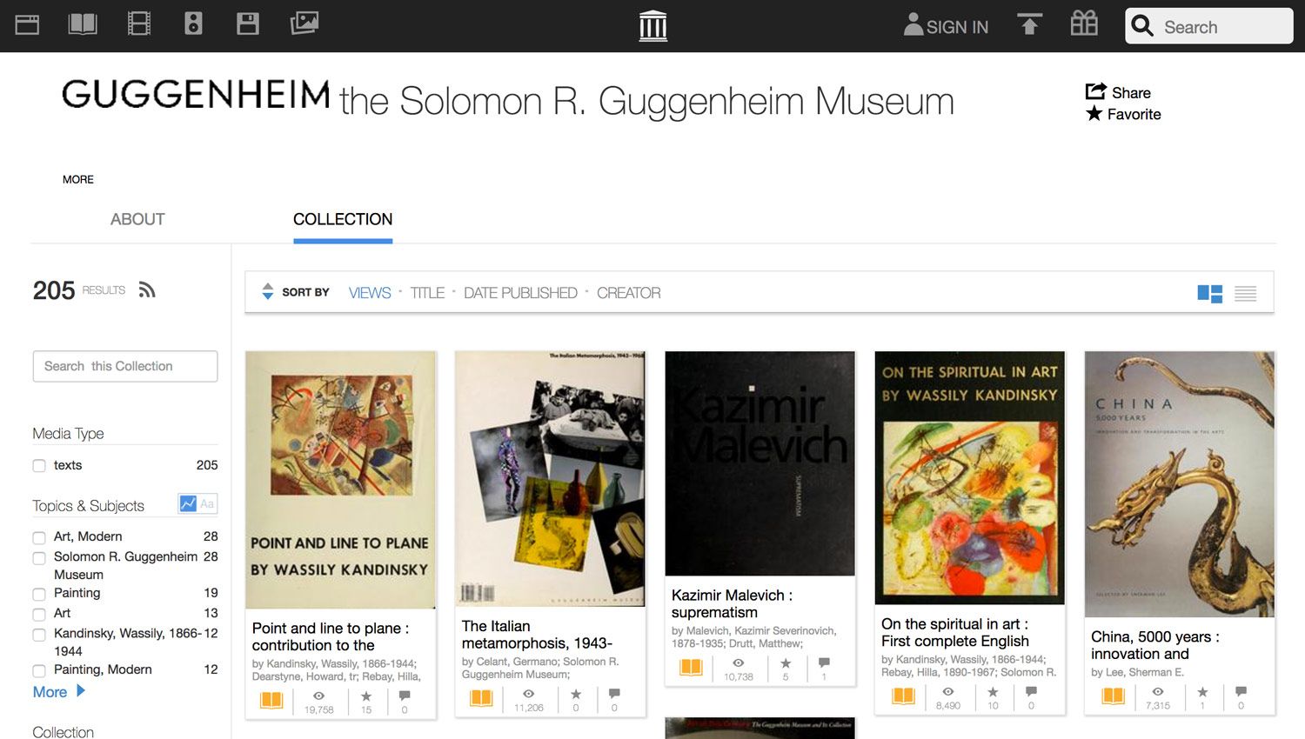Image resolution: width=1305 pixels, height=739 pixels.
Task: Click views eye icon showing 19,758
Action: pos(319,696)
